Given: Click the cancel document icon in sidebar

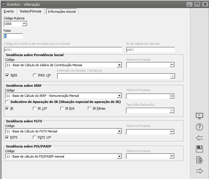Looking at the screenshot, I should pyautogui.click(x=199, y=160).
